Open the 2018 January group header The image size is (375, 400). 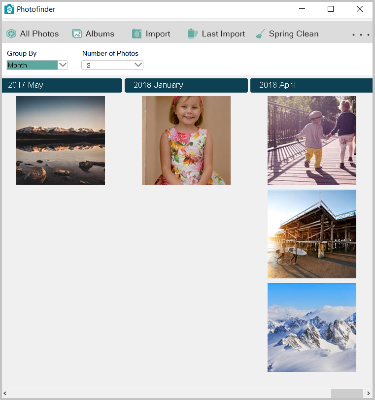pyautogui.click(x=186, y=85)
